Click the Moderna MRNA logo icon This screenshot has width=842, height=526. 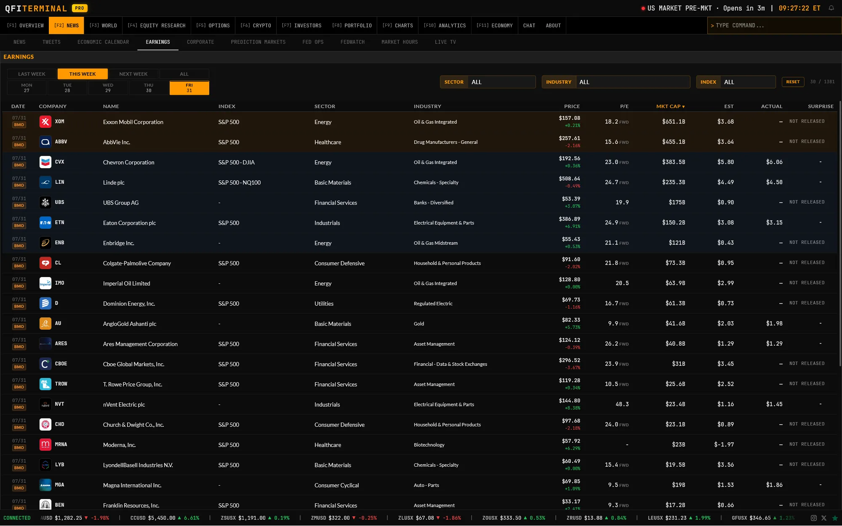coord(45,444)
